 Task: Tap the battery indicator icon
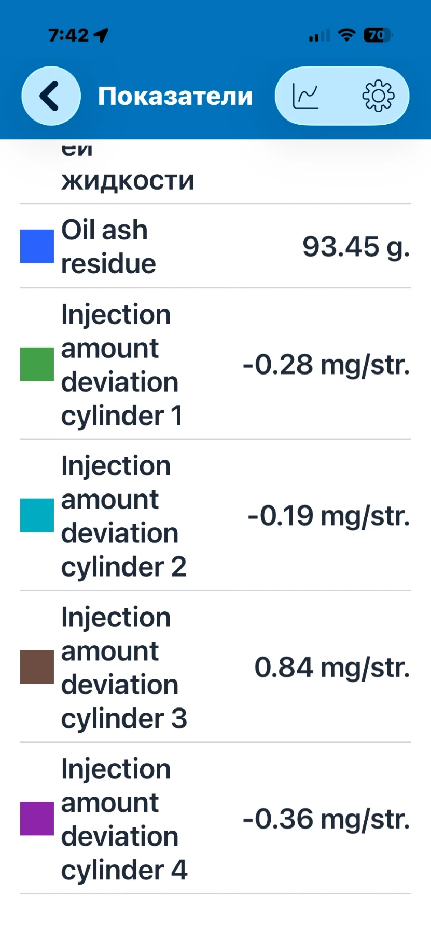click(378, 35)
